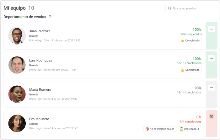Image resolution: width=220 pixels, height=140 pixels.
Task: Click thumbs-up icon in Juan's Completado badge
Action: tap(182, 41)
